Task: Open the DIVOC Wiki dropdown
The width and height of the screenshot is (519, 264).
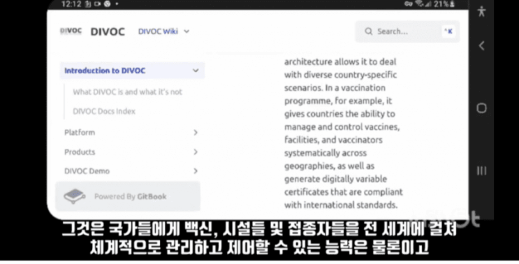Action: 163,31
